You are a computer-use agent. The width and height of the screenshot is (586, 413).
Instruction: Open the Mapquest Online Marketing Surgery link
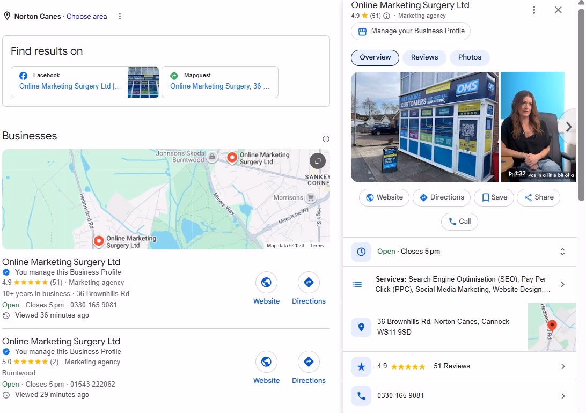(x=220, y=86)
